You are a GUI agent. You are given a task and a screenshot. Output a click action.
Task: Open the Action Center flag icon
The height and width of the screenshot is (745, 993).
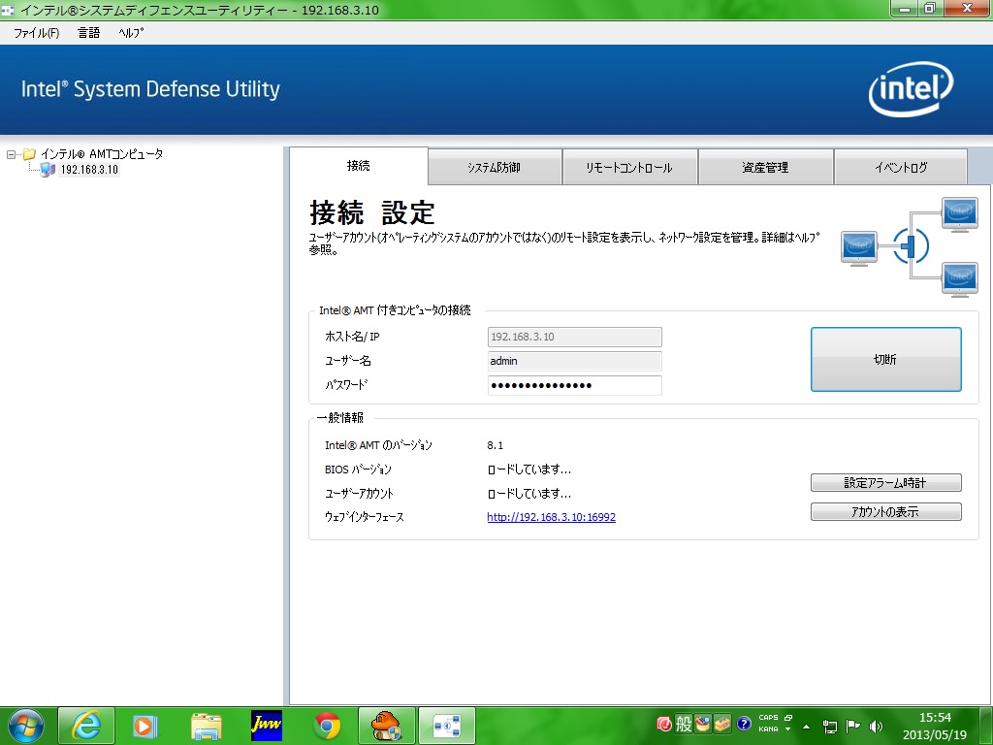tap(853, 726)
